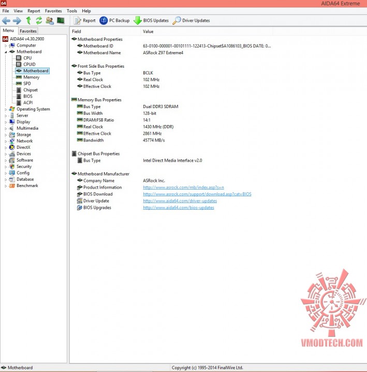This screenshot has height=372, width=367.
Task: Expand the Network tree node
Action: point(6,141)
